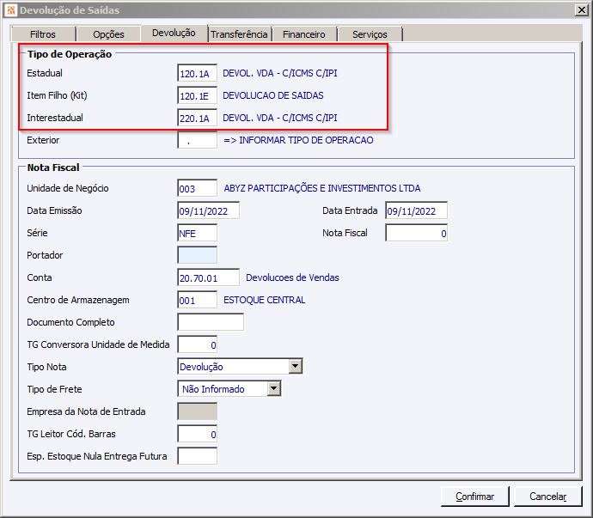Click the Cancelar button
This screenshot has width=593, height=518.
click(x=547, y=496)
